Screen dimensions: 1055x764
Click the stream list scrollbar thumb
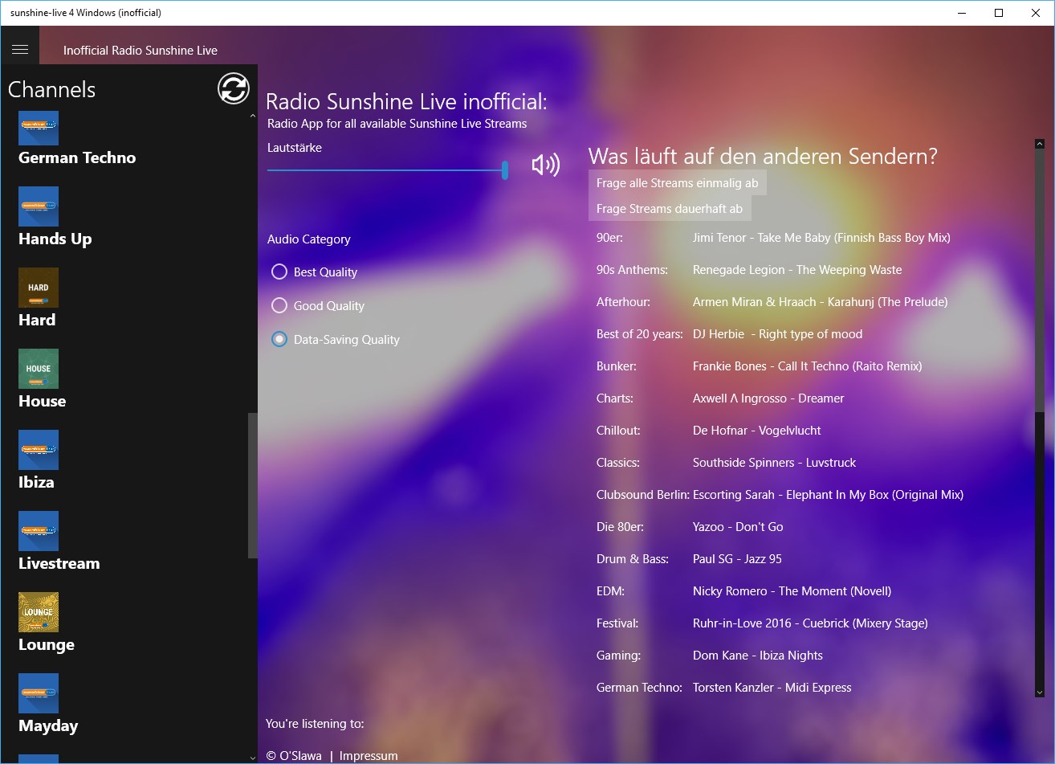(x=1039, y=281)
